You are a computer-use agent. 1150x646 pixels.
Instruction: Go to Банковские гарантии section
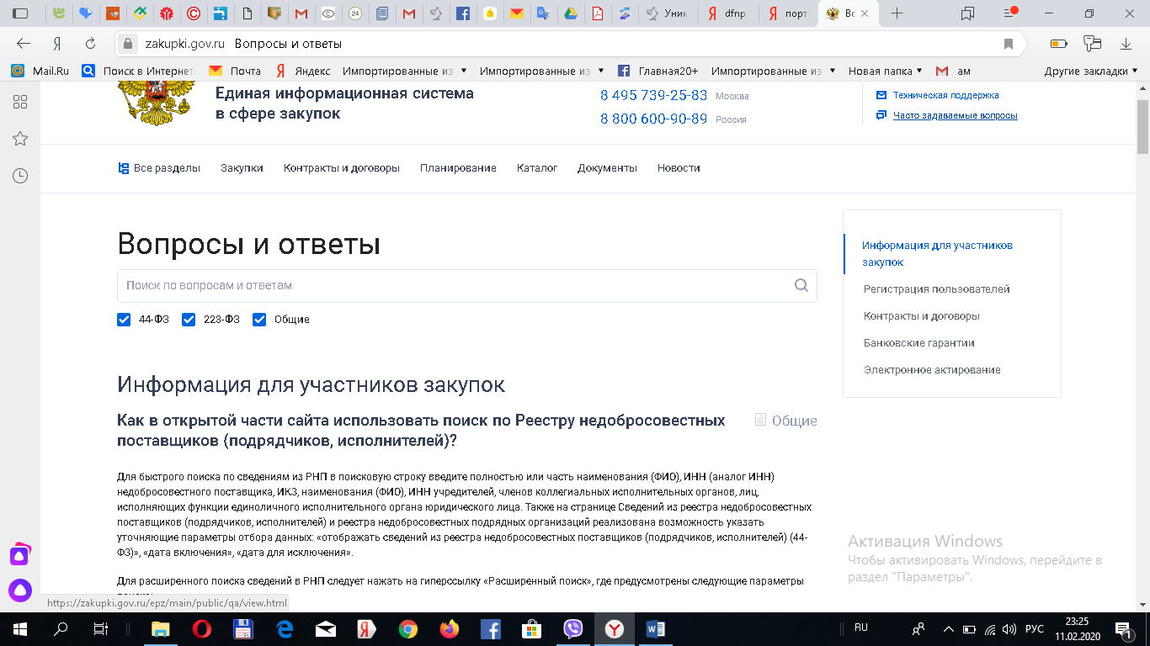pyautogui.click(x=918, y=343)
